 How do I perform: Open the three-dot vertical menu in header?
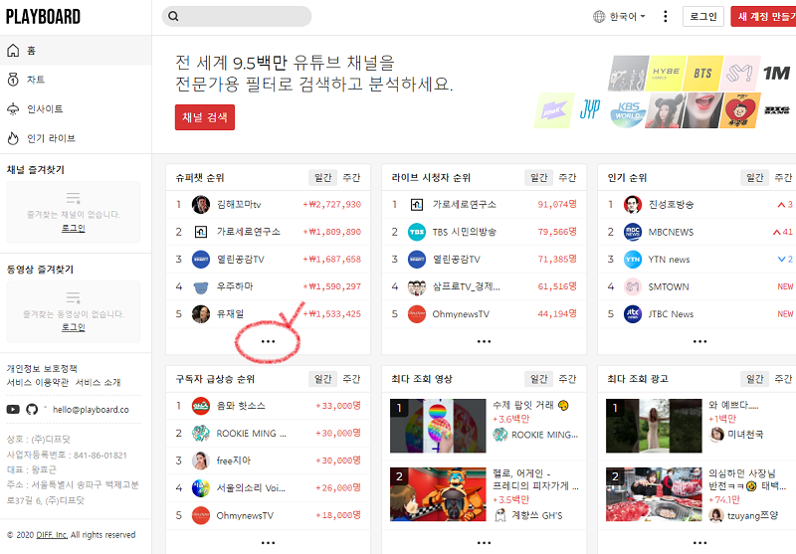click(665, 16)
